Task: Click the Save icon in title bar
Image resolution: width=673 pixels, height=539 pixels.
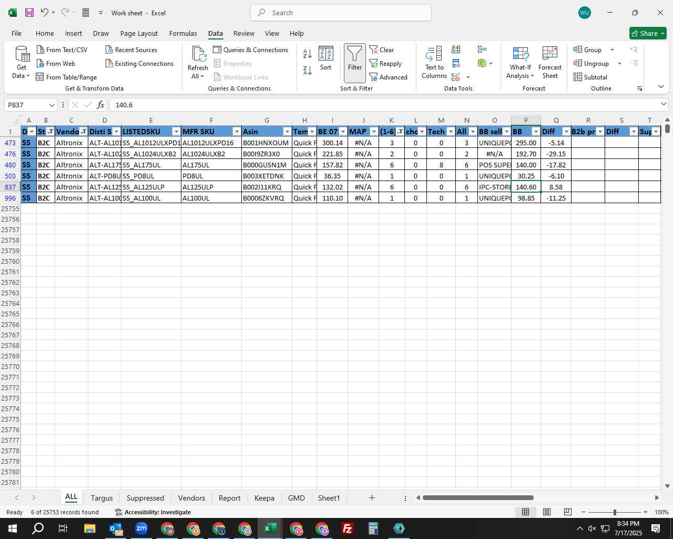Action: pos(29,13)
